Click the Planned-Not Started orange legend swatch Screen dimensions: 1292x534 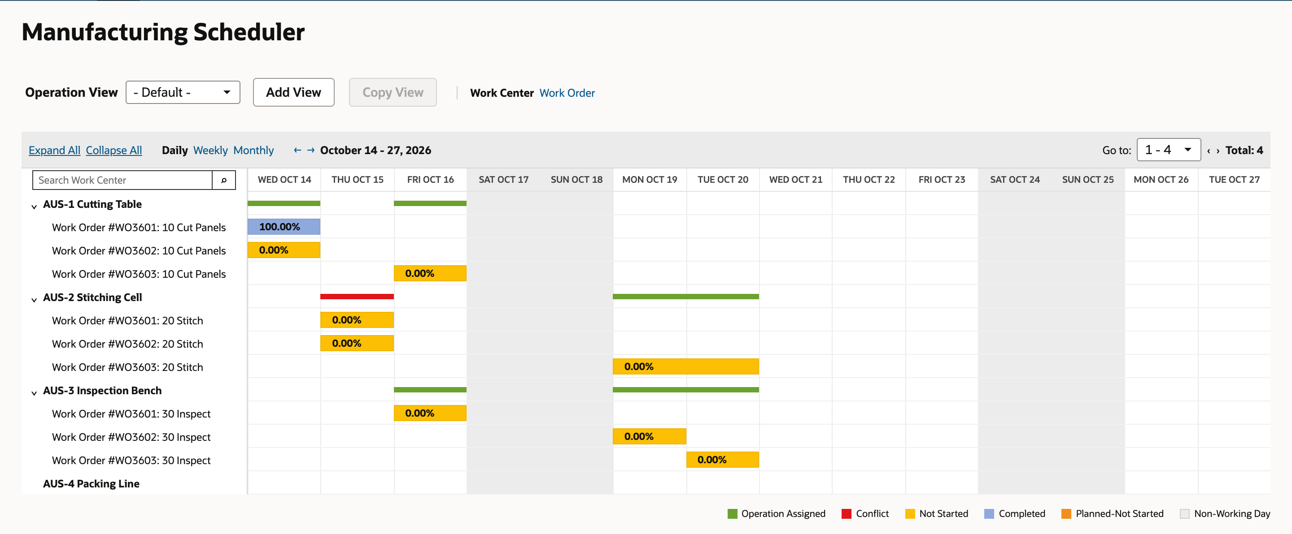pyautogui.click(x=1066, y=514)
